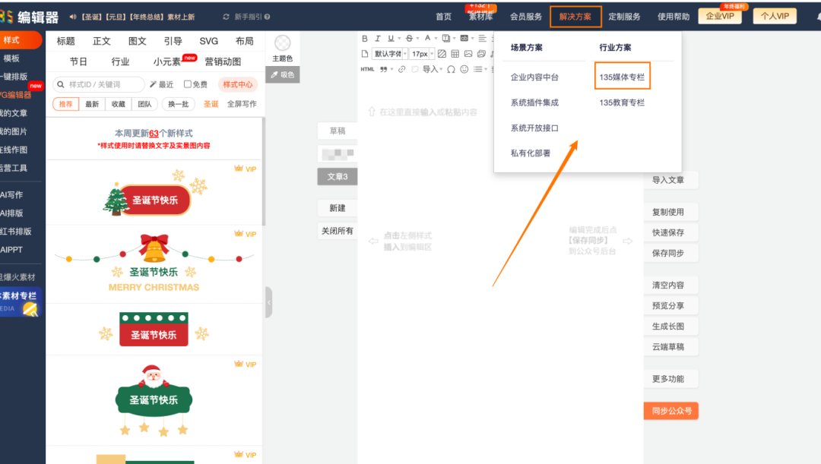The image size is (821, 464).
Task: Apply bold formatting in editor toolbar
Action: [x=365, y=39]
